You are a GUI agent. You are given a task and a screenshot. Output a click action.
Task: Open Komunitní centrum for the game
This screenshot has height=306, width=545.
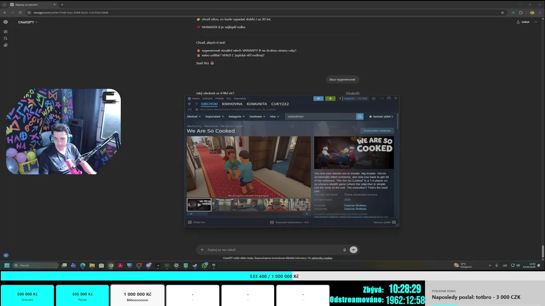[377, 130]
